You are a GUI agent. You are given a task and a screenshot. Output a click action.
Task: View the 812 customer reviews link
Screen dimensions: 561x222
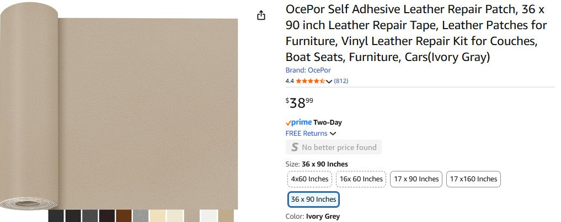pos(341,81)
